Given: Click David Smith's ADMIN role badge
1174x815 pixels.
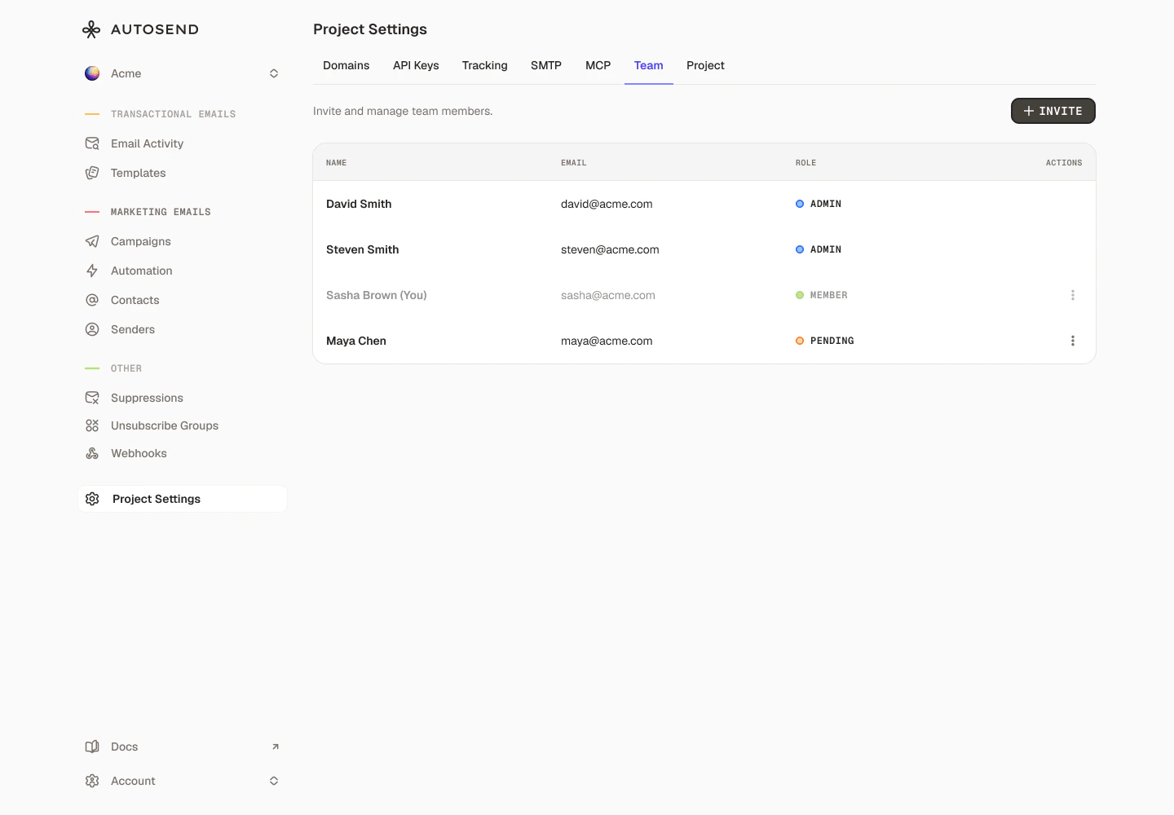Looking at the screenshot, I should click(x=819, y=204).
